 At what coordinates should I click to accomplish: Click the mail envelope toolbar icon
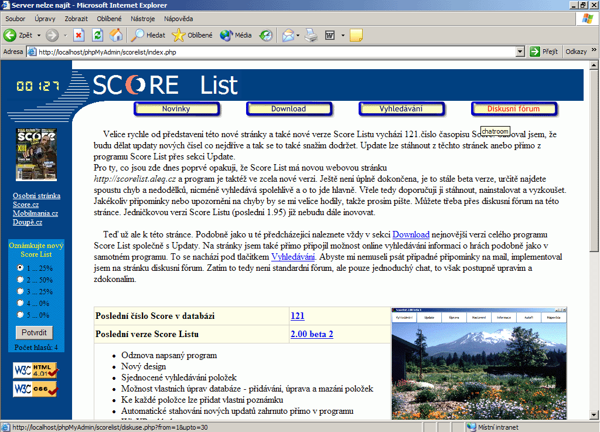pyautogui.click(x=288, y=35)
